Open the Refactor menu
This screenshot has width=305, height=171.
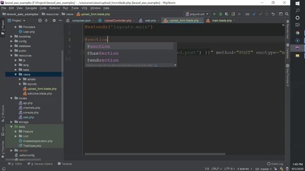tap(55, 8)
